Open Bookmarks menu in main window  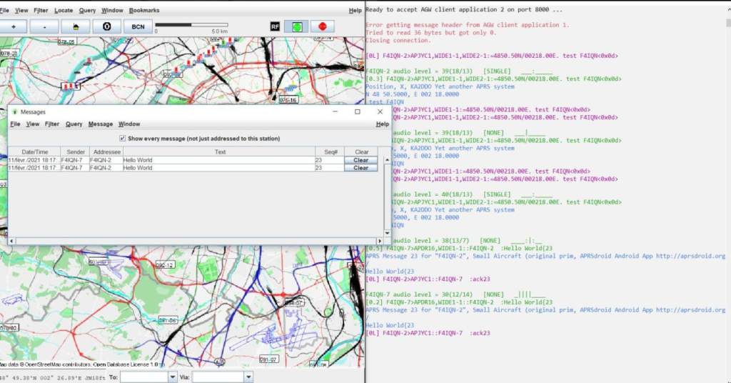click(144, 11)
